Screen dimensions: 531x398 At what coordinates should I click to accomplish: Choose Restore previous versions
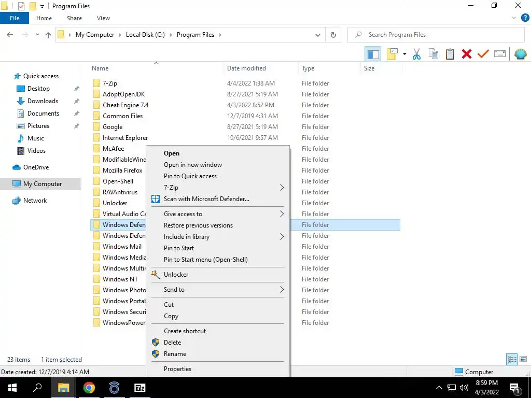[198, 225]
